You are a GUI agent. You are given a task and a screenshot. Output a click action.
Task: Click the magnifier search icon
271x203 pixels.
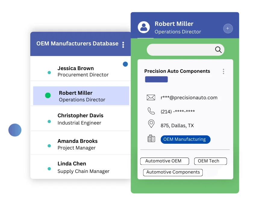[x=218, y=50]
